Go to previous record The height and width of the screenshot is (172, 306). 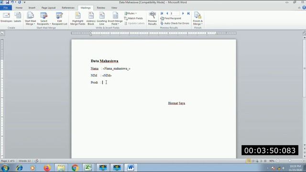tap(167, 13)
